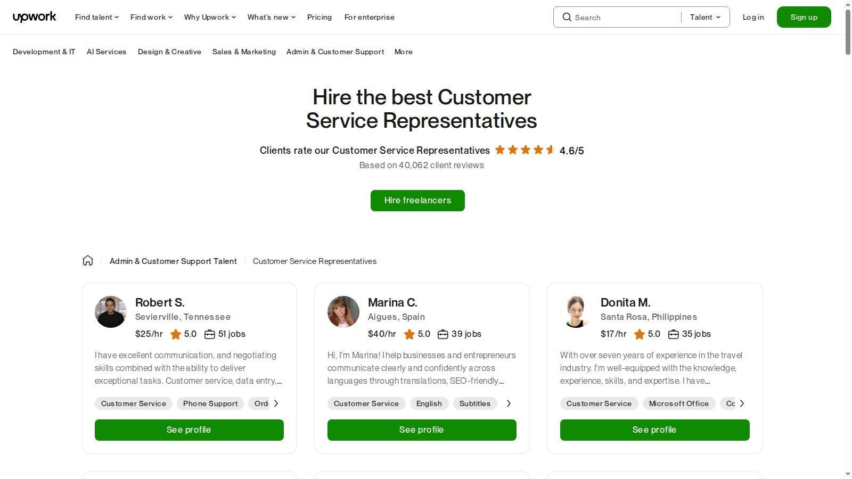Click the search magnifier icon
The image size is (852, 479).
(x=567, y=17)
